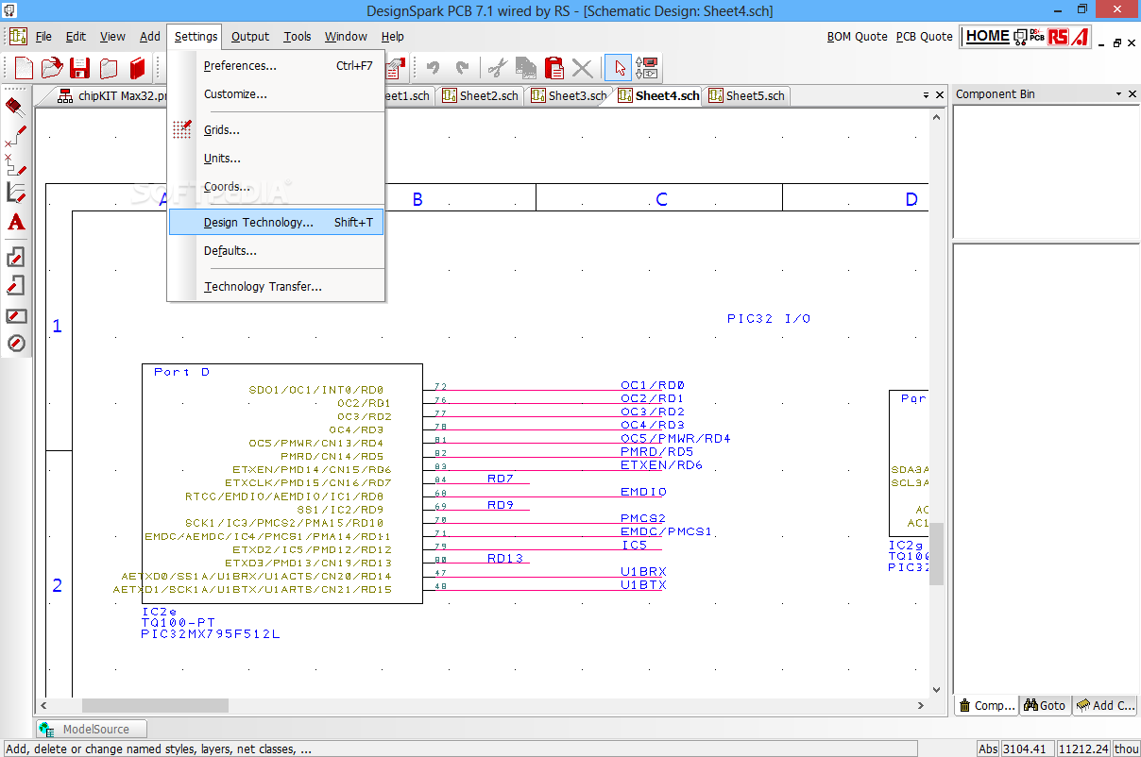Open the libraries red book icon
This screenshot has height=757, width=1141.
[138, 68]
